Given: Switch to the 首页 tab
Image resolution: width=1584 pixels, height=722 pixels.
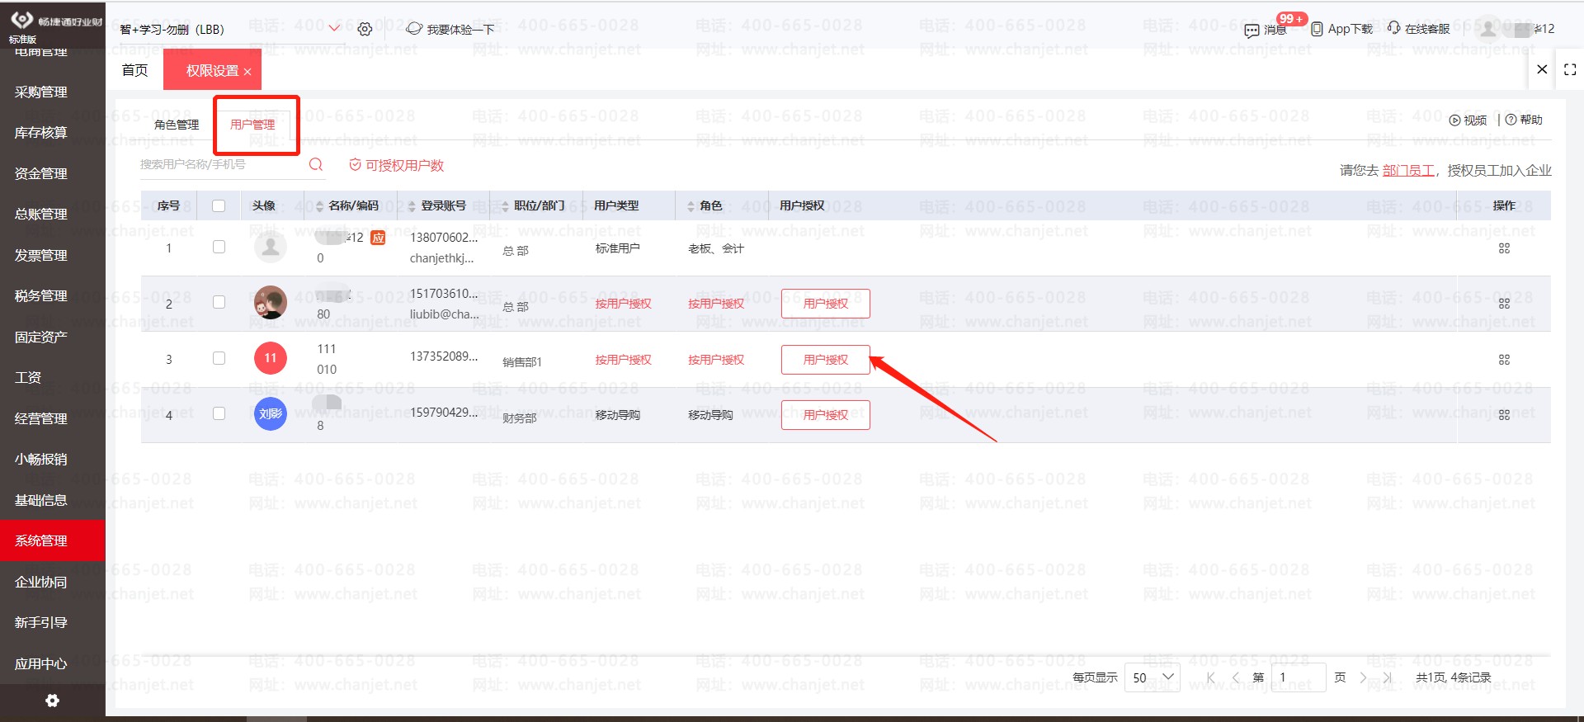Looking at the screenshot, I should [134, 70].
